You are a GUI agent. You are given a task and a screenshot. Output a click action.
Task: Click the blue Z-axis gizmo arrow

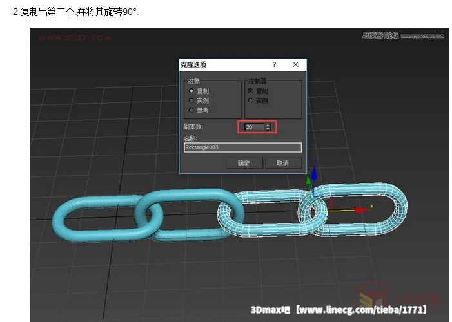[x=314, y=174]
